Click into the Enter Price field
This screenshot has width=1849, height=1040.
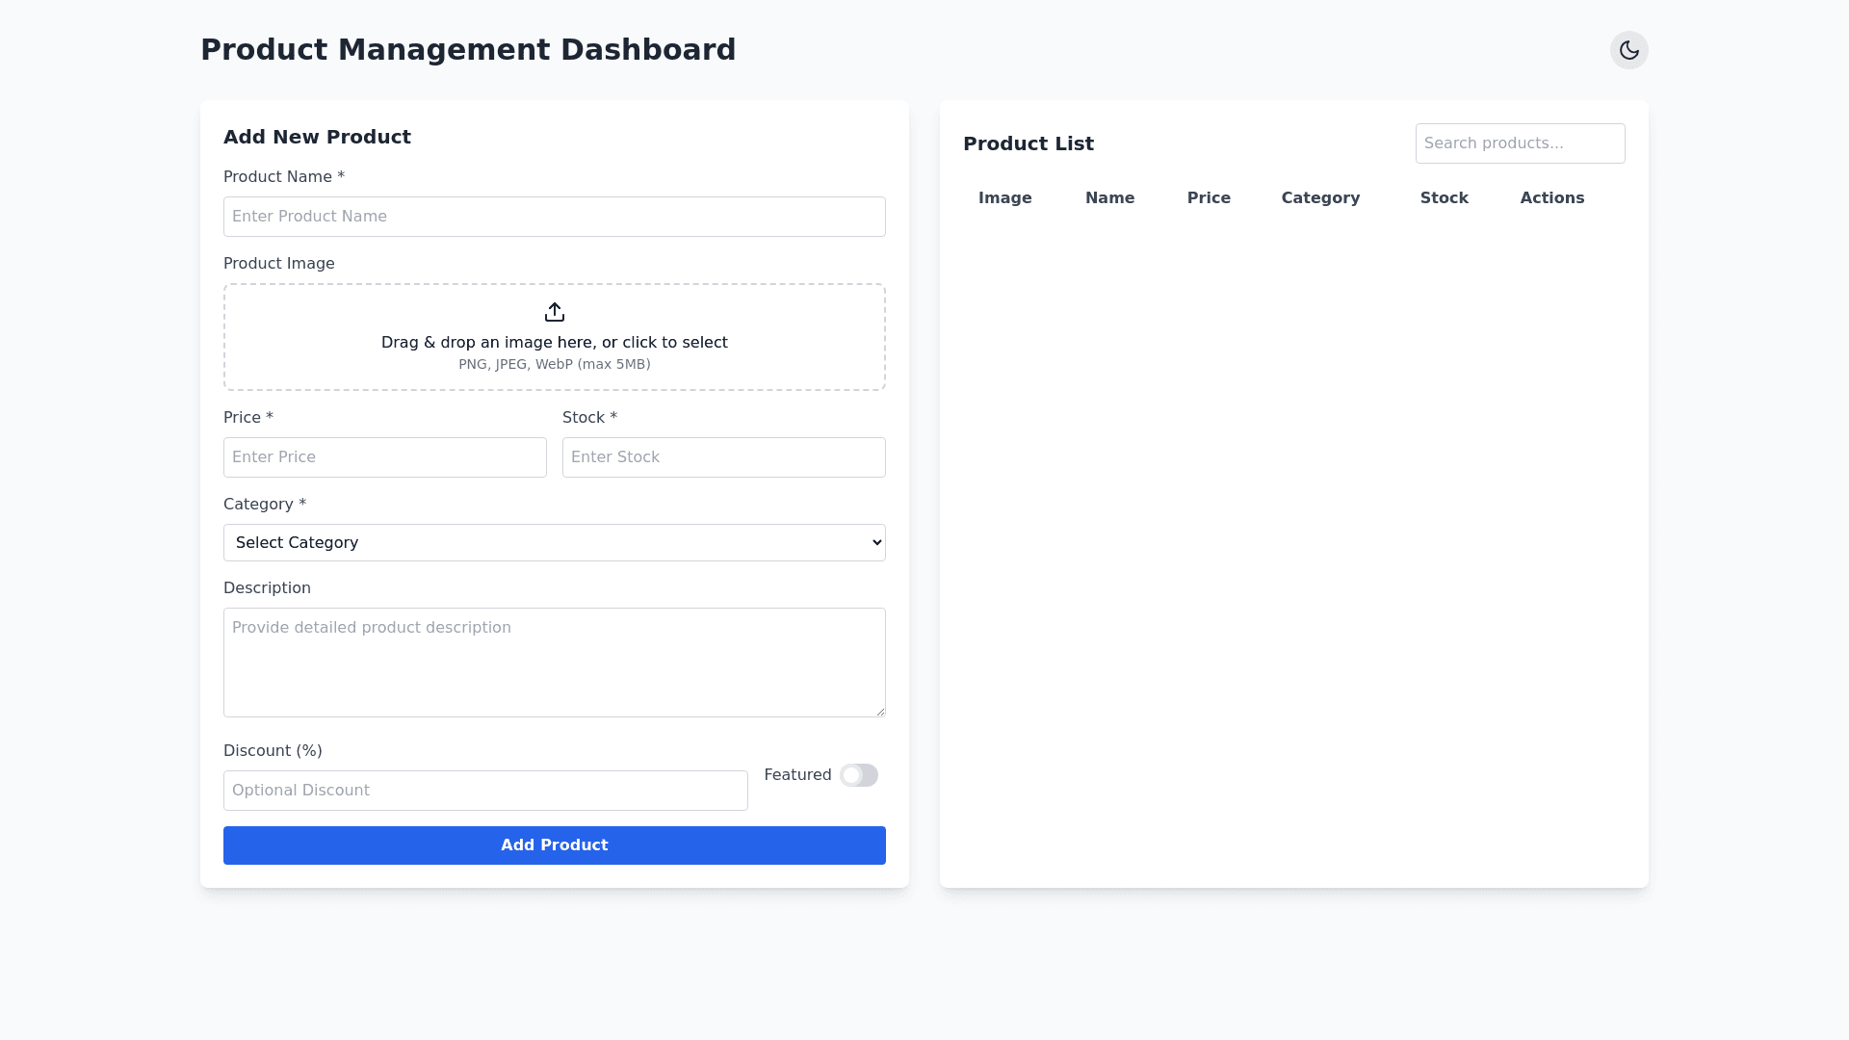pos(384,457)
